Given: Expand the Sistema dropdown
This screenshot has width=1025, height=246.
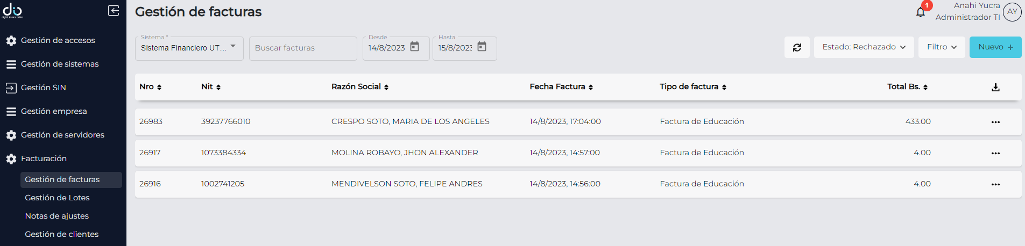Looking at the screenshot, I should click(233, 46).
